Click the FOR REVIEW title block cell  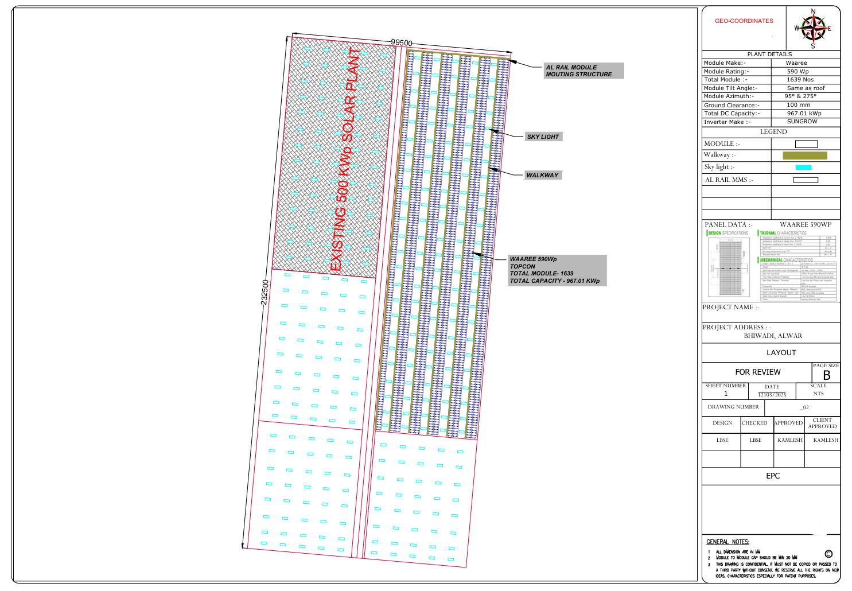tap(757, 372)
